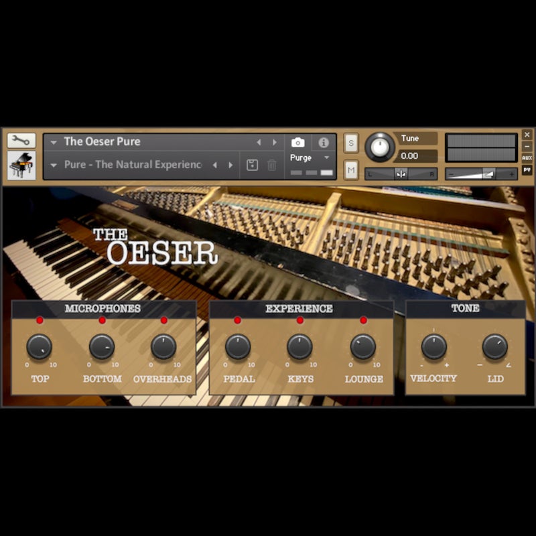The height and width of the screenshot is (536, 536).
Task: Toggle the LOUNGE ambience red LED
Action: 363,320
